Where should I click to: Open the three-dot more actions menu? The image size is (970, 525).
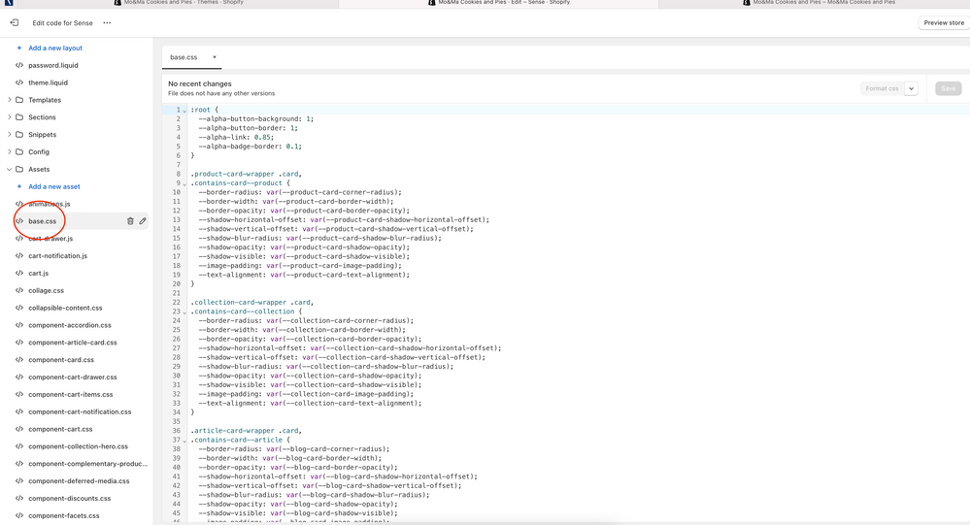coord(107,22)
